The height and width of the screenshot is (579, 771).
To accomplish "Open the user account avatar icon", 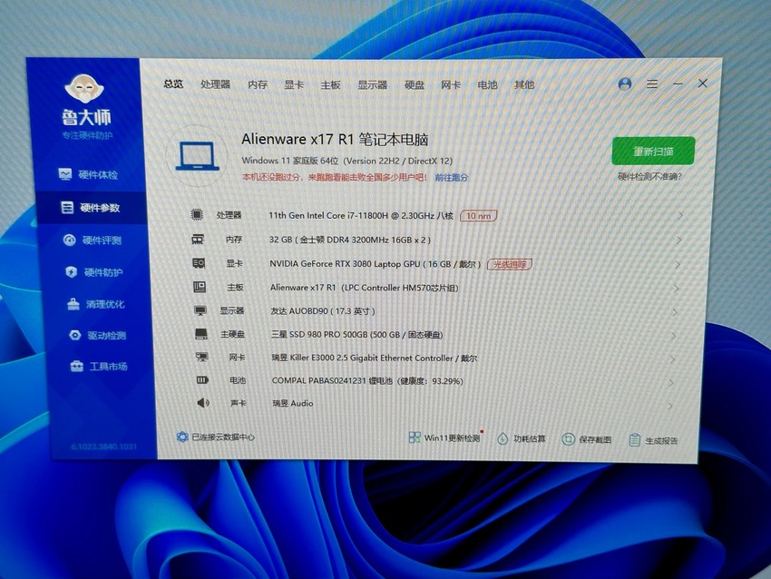I will (x=625, y=84).
